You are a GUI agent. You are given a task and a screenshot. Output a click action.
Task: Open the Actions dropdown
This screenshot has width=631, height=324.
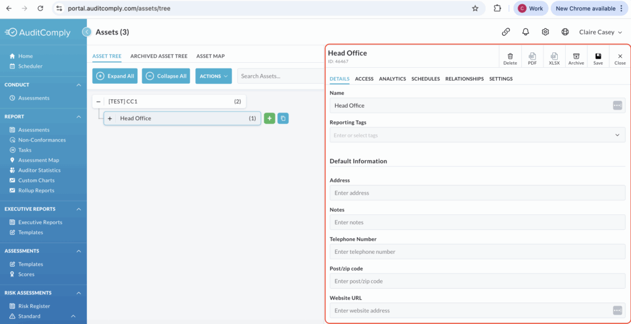coord(213,76)
